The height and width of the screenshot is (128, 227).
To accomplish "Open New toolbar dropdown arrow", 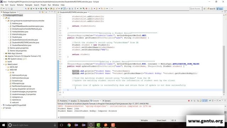I will [x=4, y=9].
